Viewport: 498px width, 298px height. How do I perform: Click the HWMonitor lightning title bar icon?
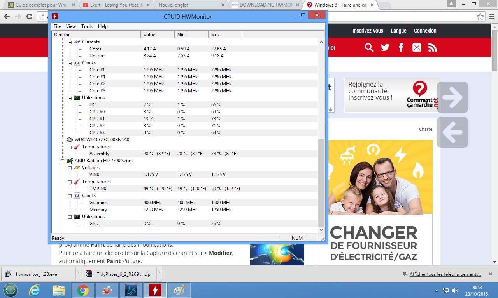pos(55,17)
